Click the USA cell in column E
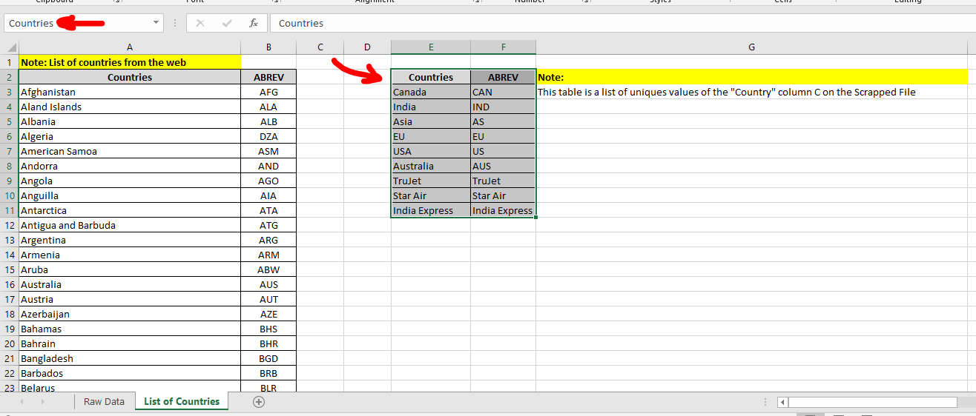This screenshot has width=976, height=416. click(431, 151)
